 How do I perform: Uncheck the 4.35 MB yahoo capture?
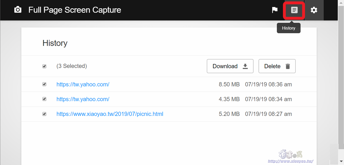(x=44, y=99)
